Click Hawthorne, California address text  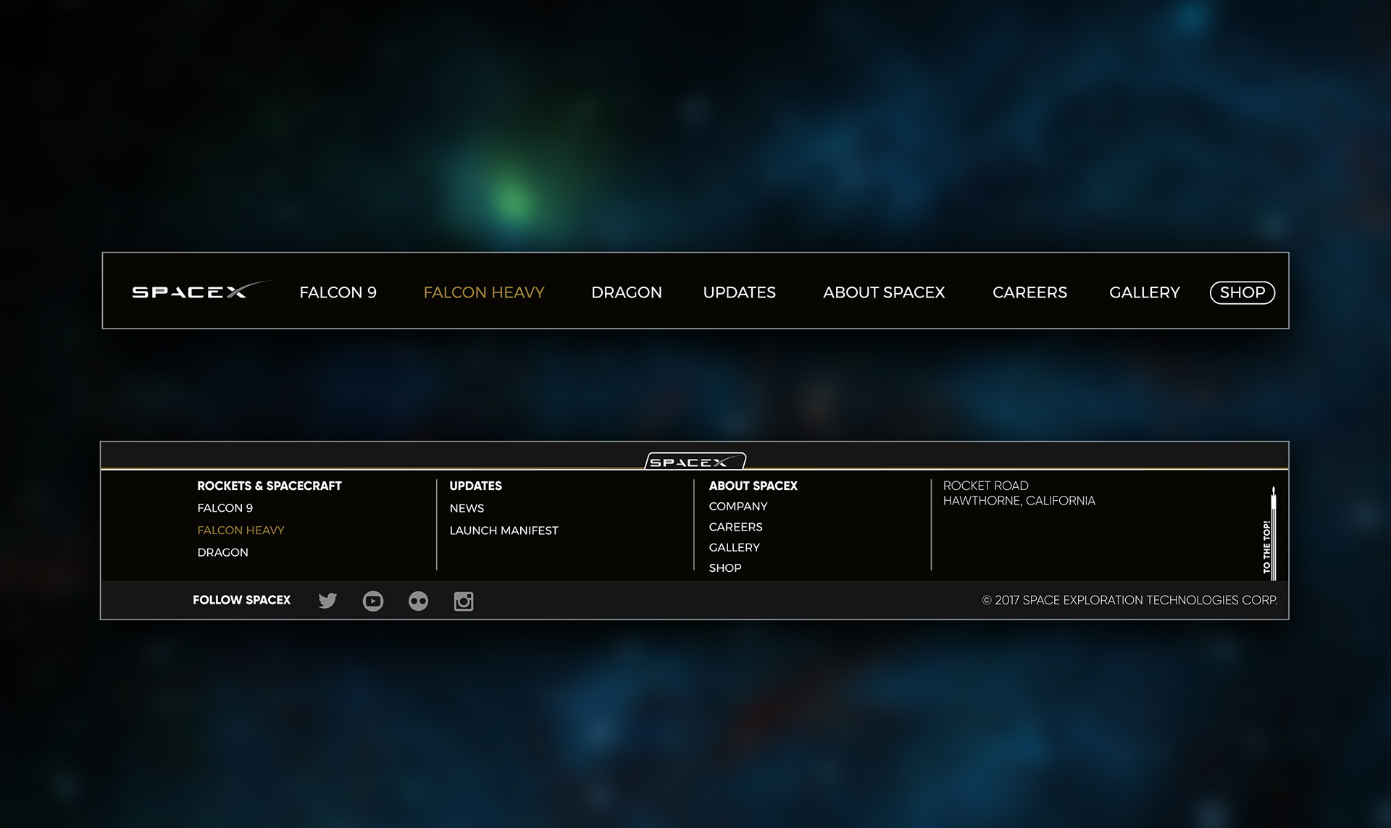[1019, 501]
